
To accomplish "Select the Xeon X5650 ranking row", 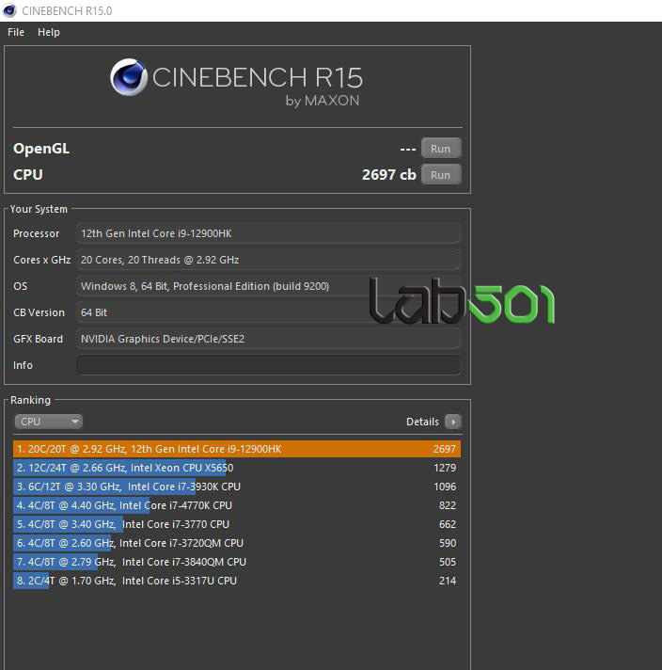I will coord(237,468).
